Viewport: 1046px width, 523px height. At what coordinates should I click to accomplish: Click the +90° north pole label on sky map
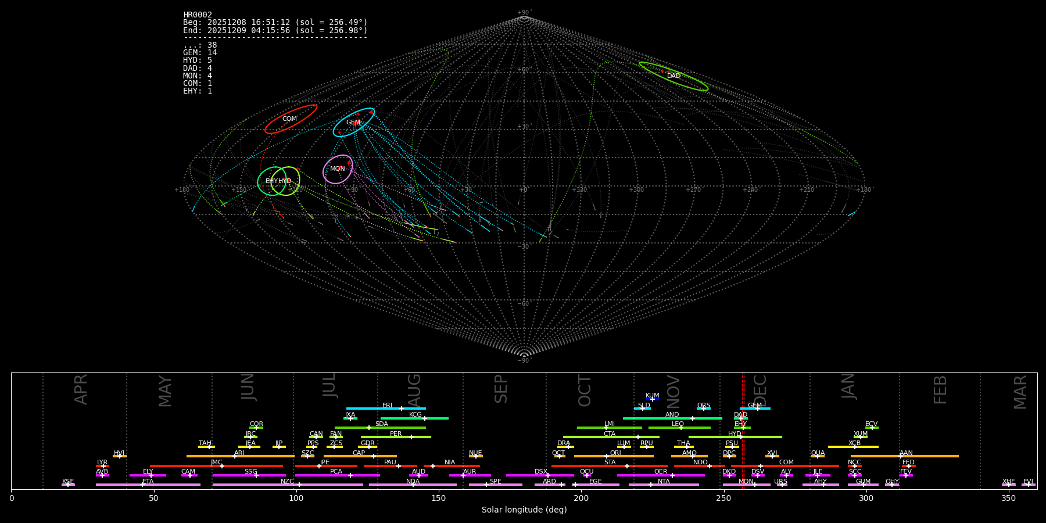click(x=524, y=13)
